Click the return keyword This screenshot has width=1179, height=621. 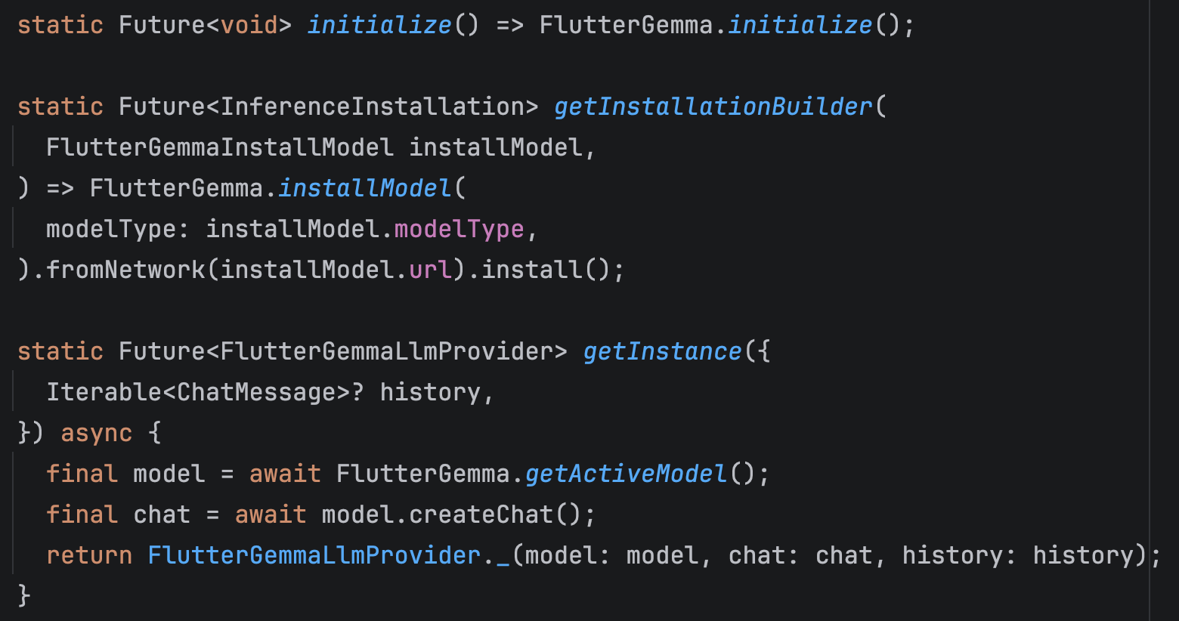pyautogui.click(x=88, y=555)
